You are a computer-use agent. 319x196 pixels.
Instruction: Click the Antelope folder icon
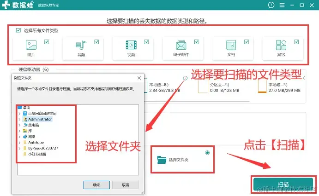tap(25, 142)
